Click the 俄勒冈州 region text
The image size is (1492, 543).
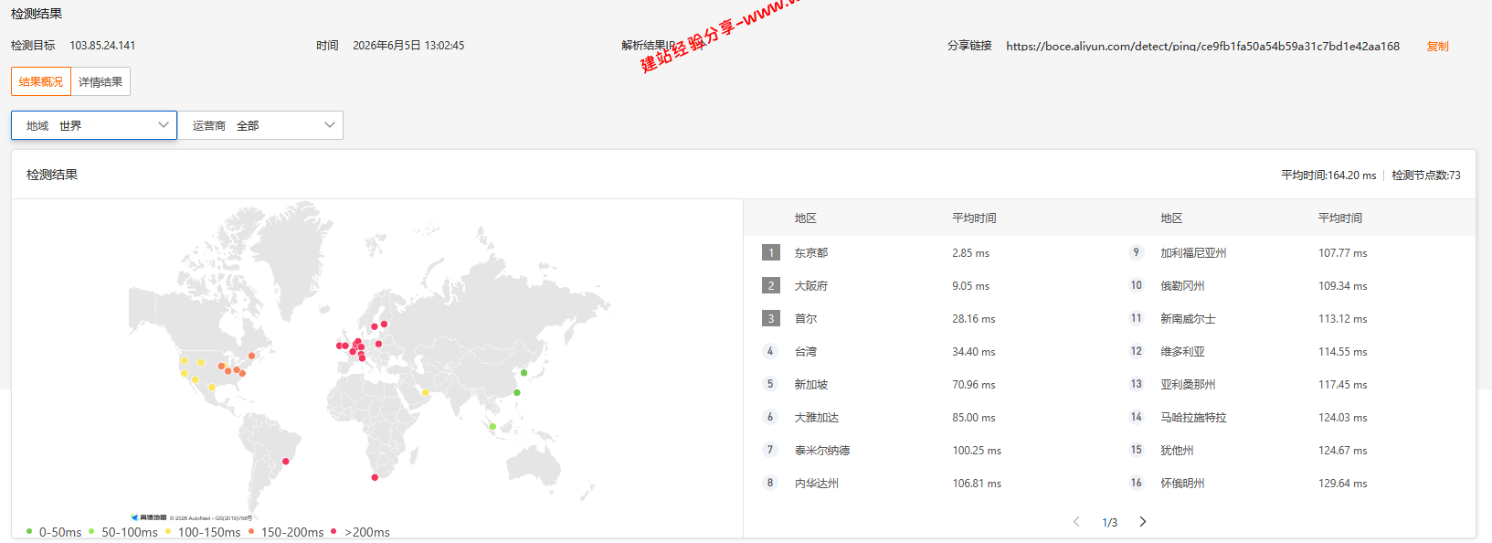[1182, 286]
